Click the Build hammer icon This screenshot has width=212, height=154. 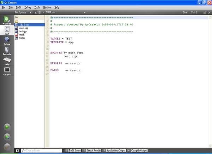pos(7,146)
